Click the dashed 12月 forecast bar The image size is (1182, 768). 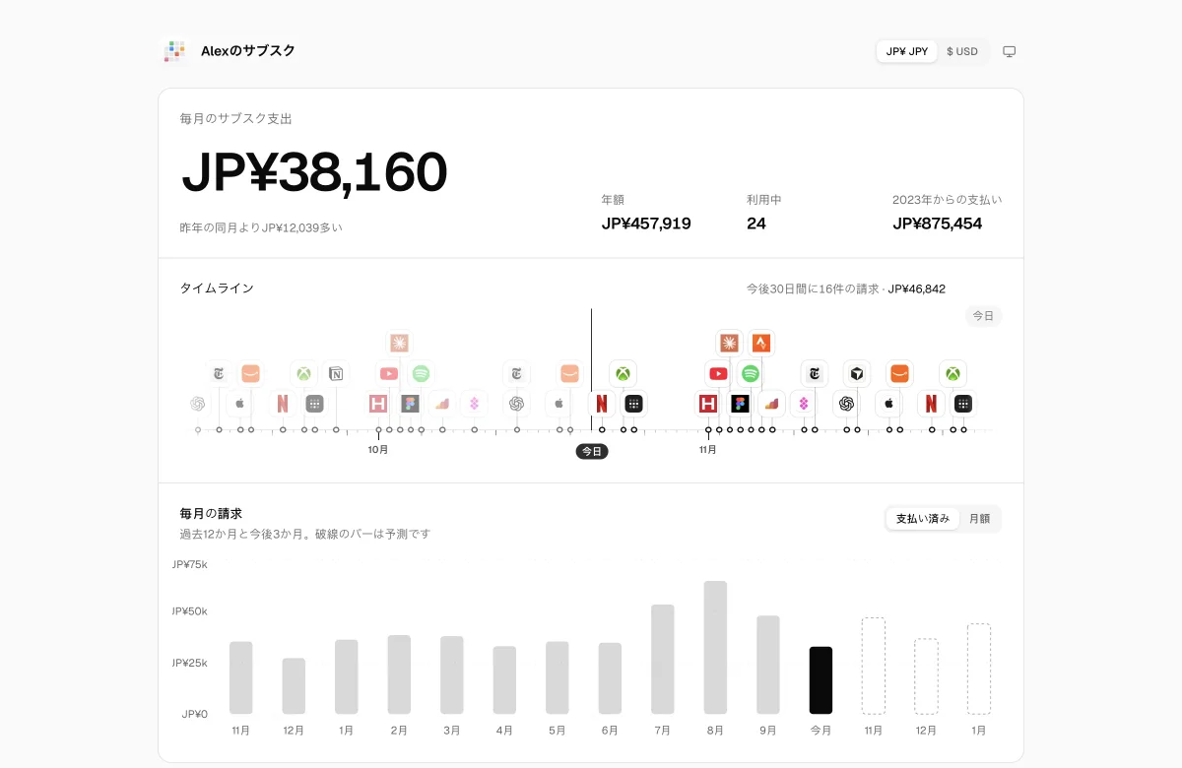pos(926,676)
